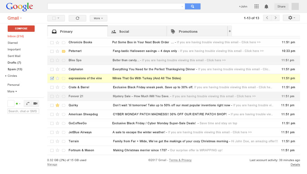Start a video call from chat panel
The image size is (307, 174).
pos(35,103)
